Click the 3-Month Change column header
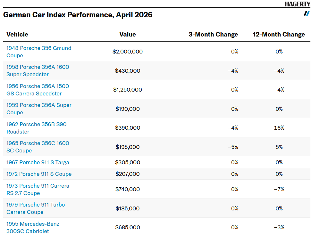This screenshot has width=312, height=236. click(x=213, y=34)
